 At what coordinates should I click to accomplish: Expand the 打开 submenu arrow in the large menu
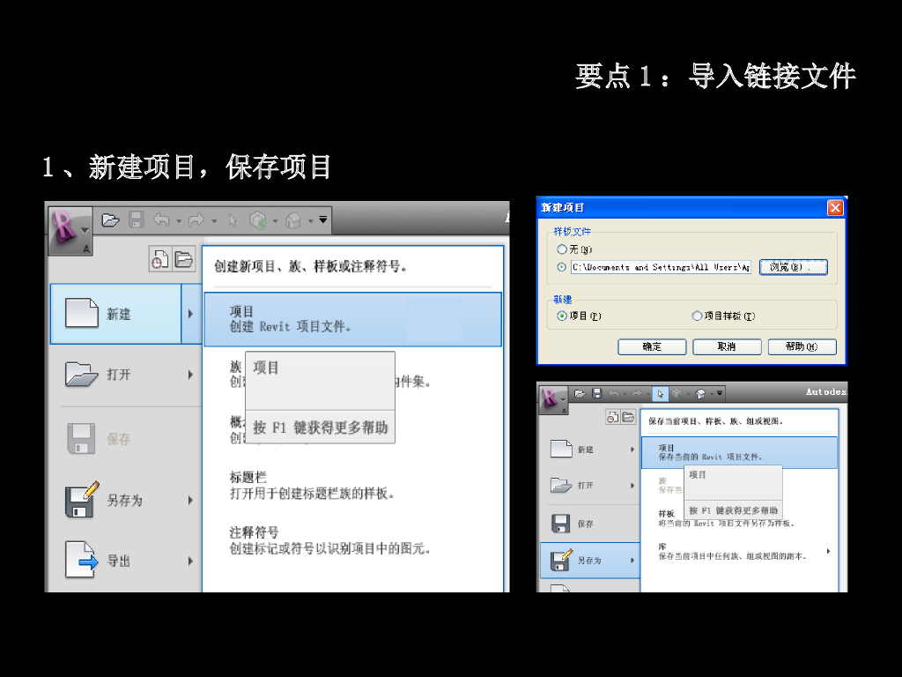pyautogui.click(x=190, y=375)
